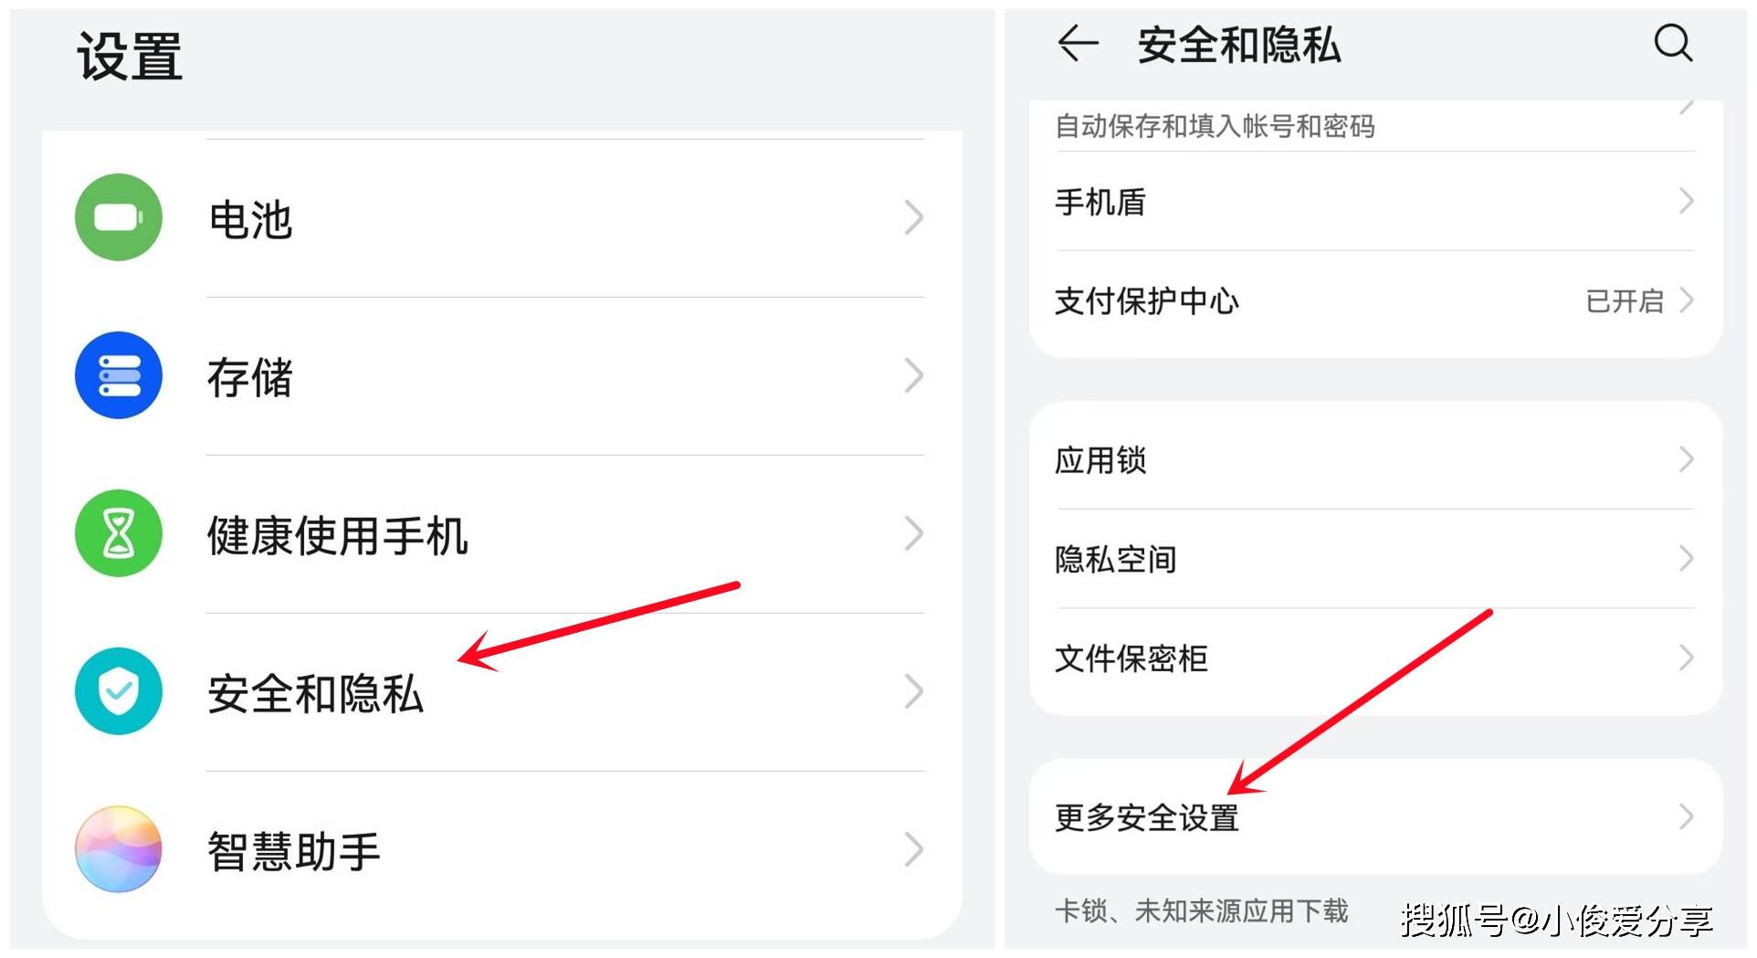Screen dimensions: 1757x958
Task: Click the back arrow in header
Action: click(1078, 44)
